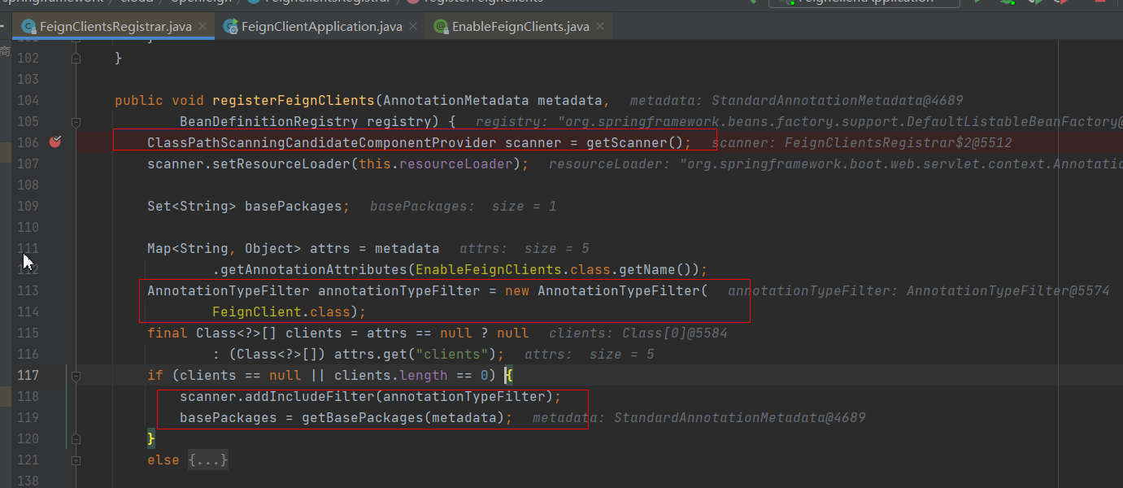The height and width of the screenshot is (488, 1123).
Task: Click FeignClient.class on line 114
Action: coord(281,312)
